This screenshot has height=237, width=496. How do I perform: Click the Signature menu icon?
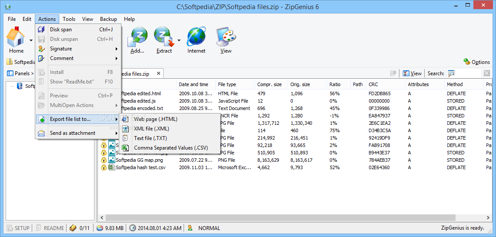pos(41,49)
